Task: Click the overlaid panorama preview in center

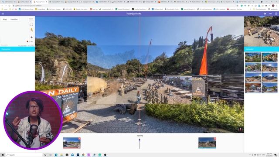Action: [139, 75]
